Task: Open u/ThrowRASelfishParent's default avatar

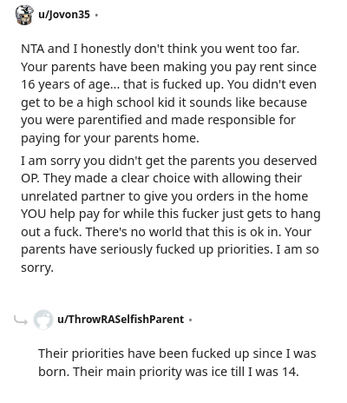Action: [x=43, y=320]
